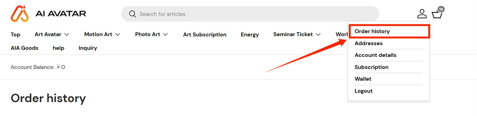
Task: Open the Energy navigation link
Action: 250,34
